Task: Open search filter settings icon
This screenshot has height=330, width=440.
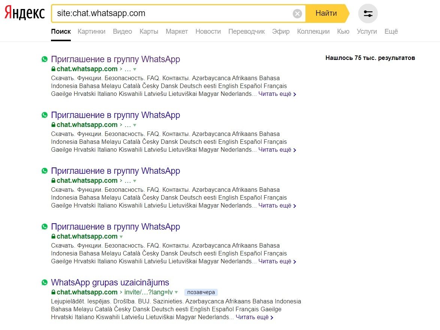Action: click(368, 14)
